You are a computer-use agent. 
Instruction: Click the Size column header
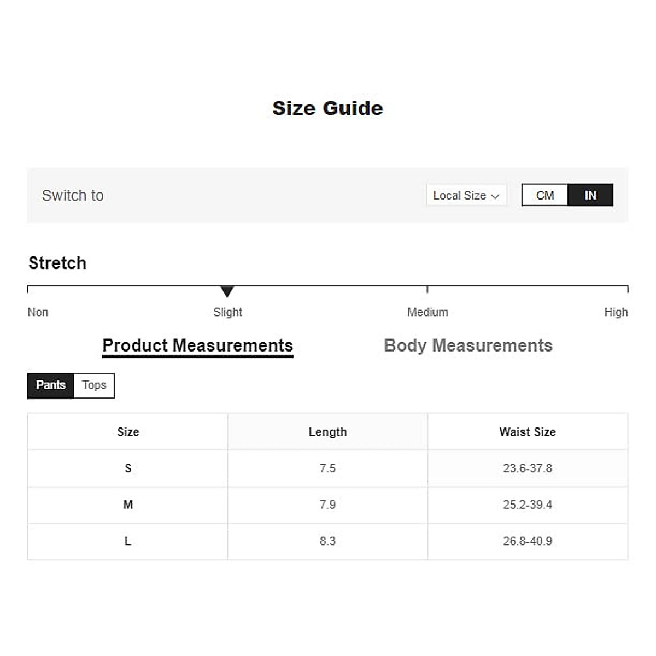(x=128, y=432)
